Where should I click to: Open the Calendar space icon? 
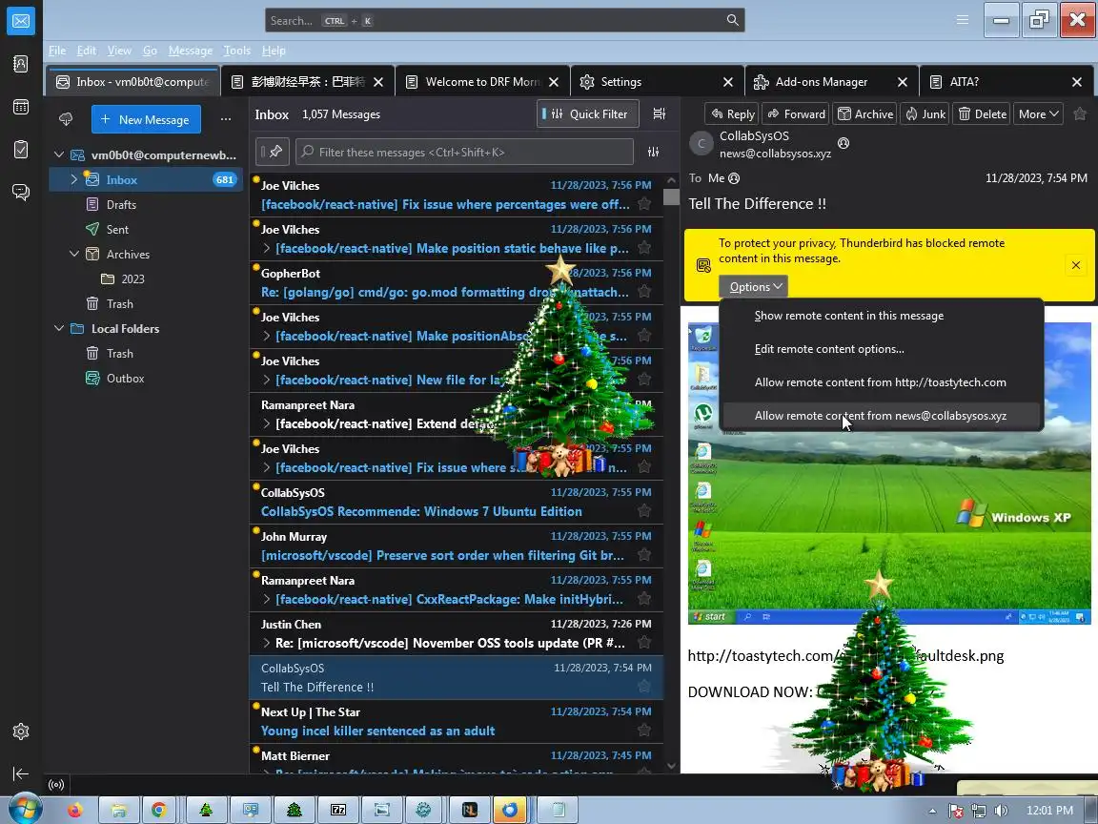(x=21, y=107)
